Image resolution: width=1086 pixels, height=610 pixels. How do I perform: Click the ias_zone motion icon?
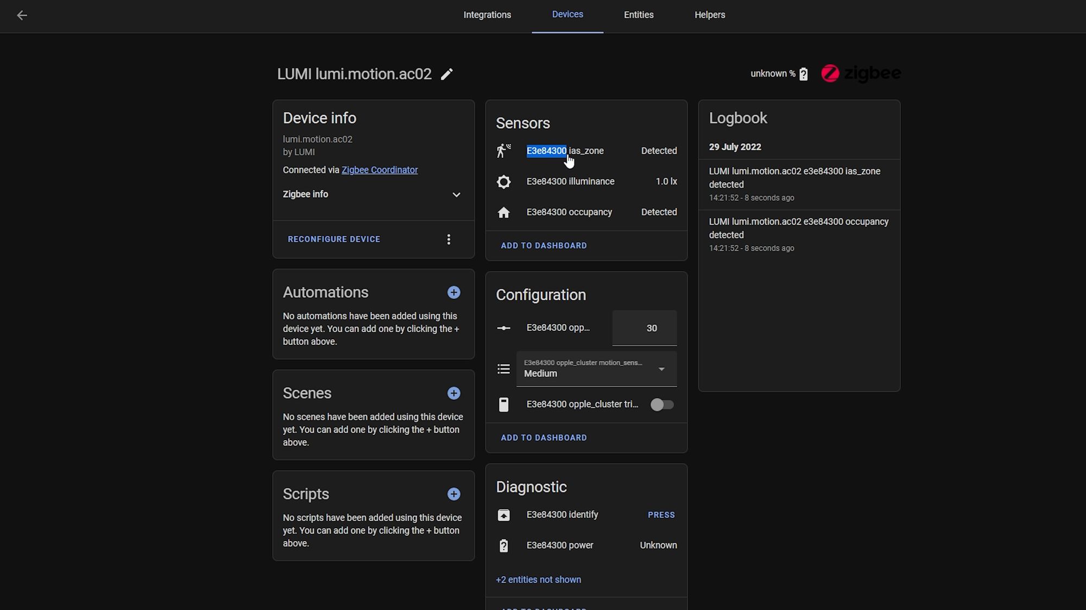tap(504, 151)
